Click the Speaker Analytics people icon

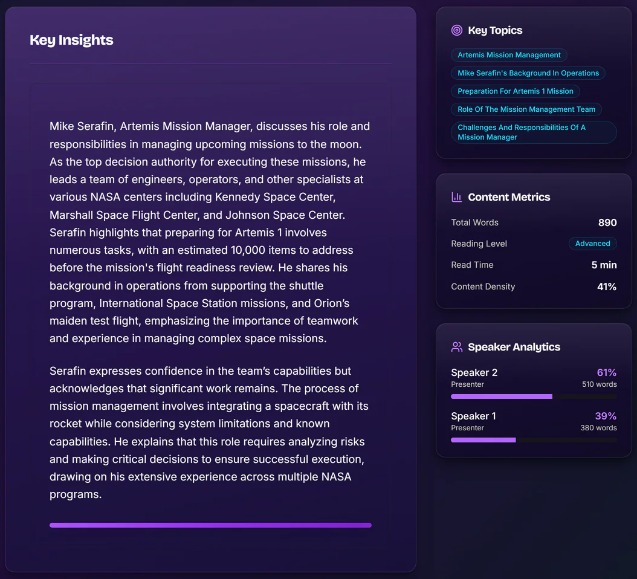click(x=457, y=347)
